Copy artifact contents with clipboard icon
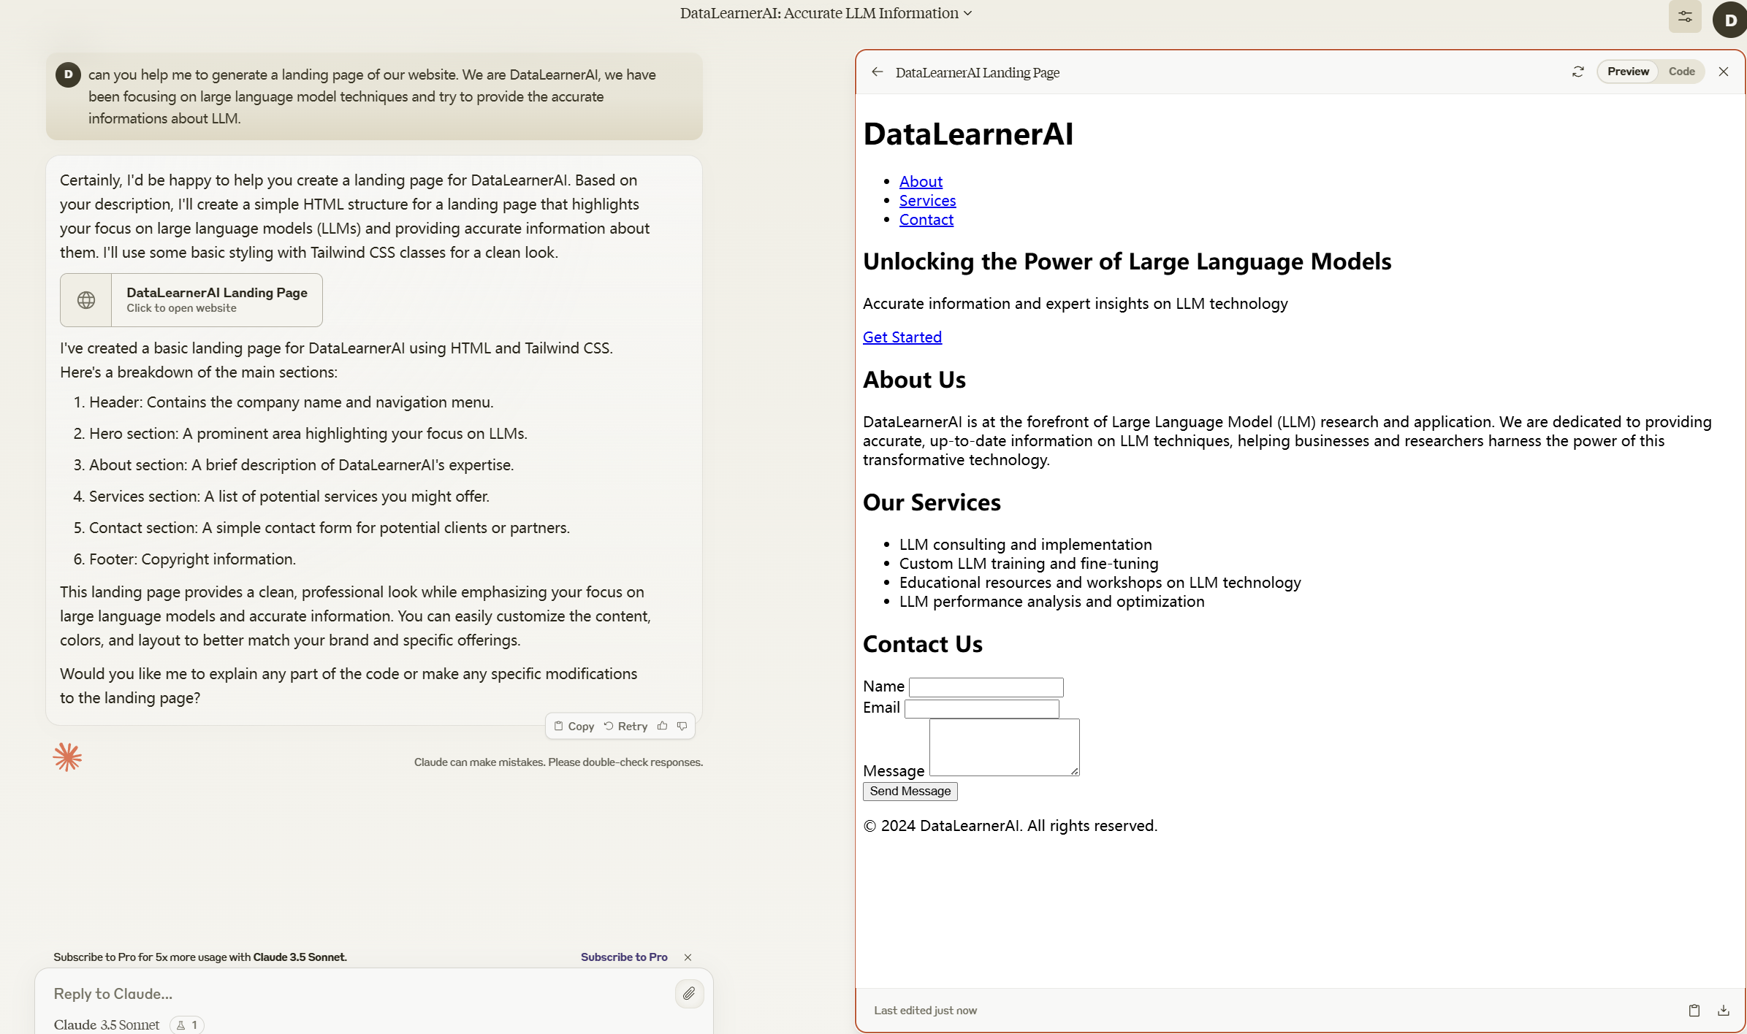 coord(1694,1010)
